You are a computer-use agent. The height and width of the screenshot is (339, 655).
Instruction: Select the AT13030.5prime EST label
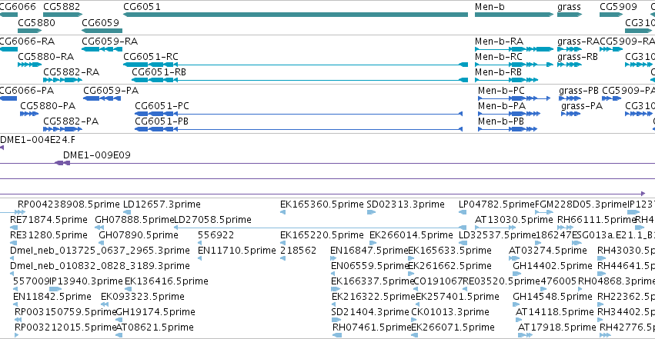click(514, 220)
